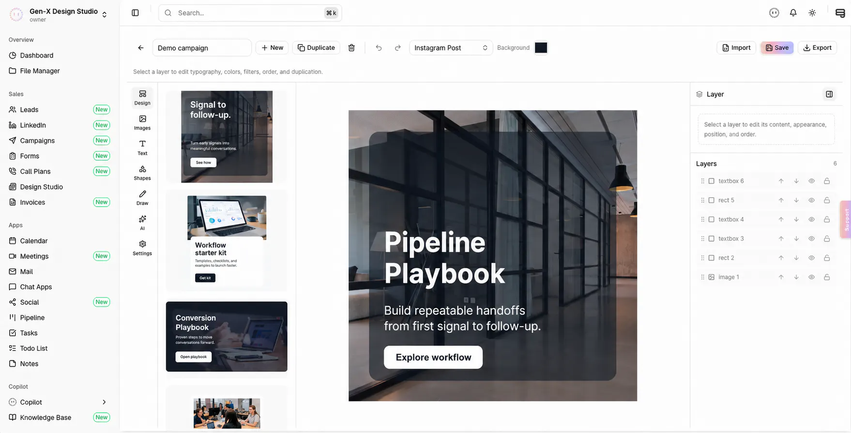Delete the design with trash icon
Viewport: 851px width, 433px height.
point(351,48)
